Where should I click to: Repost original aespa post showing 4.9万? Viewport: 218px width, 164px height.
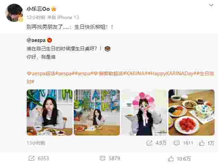click(156, 143)
